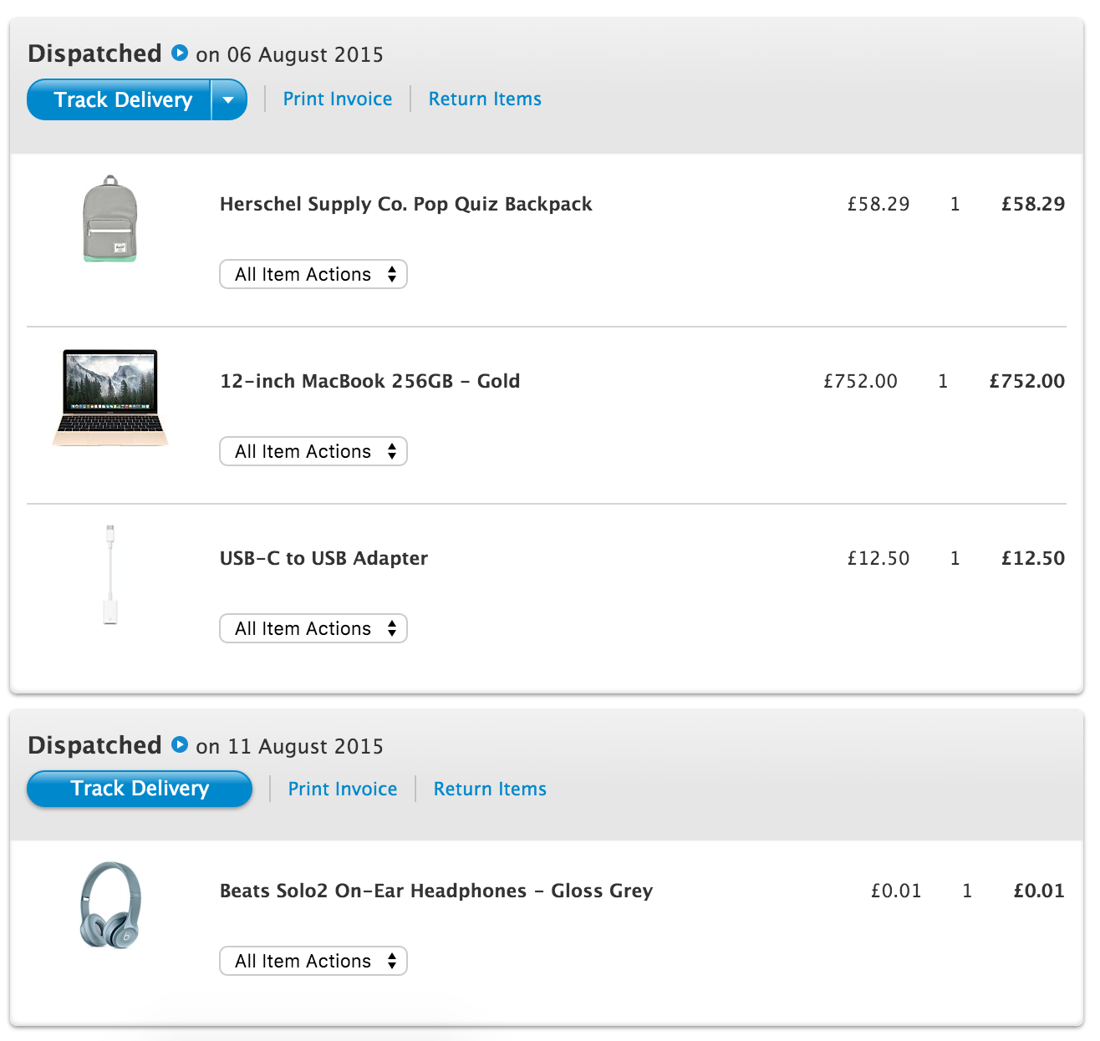Image resolution: width=1100 pixels, height=1041 pixels.
Task: Open the 12-inch MacBook 256GB Gold title
Action: click(369, 382)
